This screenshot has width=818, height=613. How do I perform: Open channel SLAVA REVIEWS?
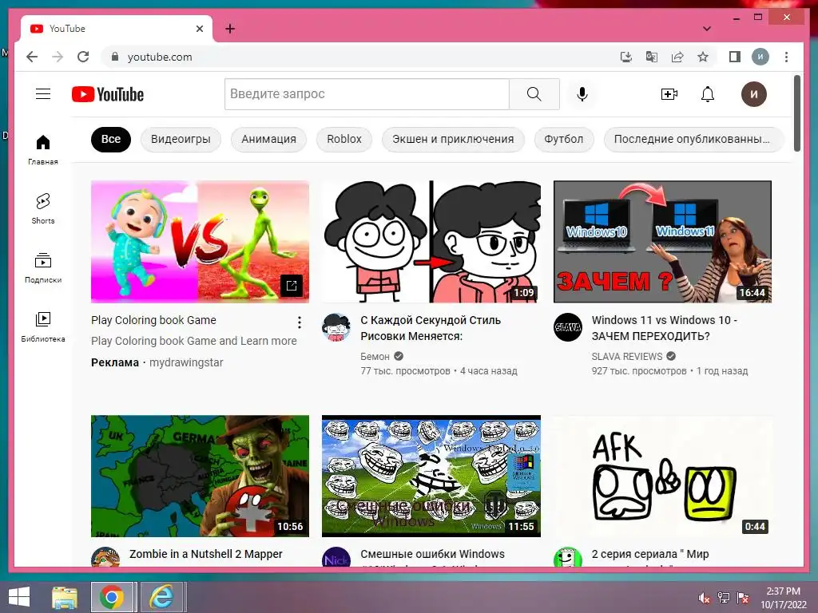pyautogui.click(x=626, y=357)
